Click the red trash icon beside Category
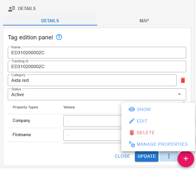Screen dimensions: 196x170 point(183,80)
